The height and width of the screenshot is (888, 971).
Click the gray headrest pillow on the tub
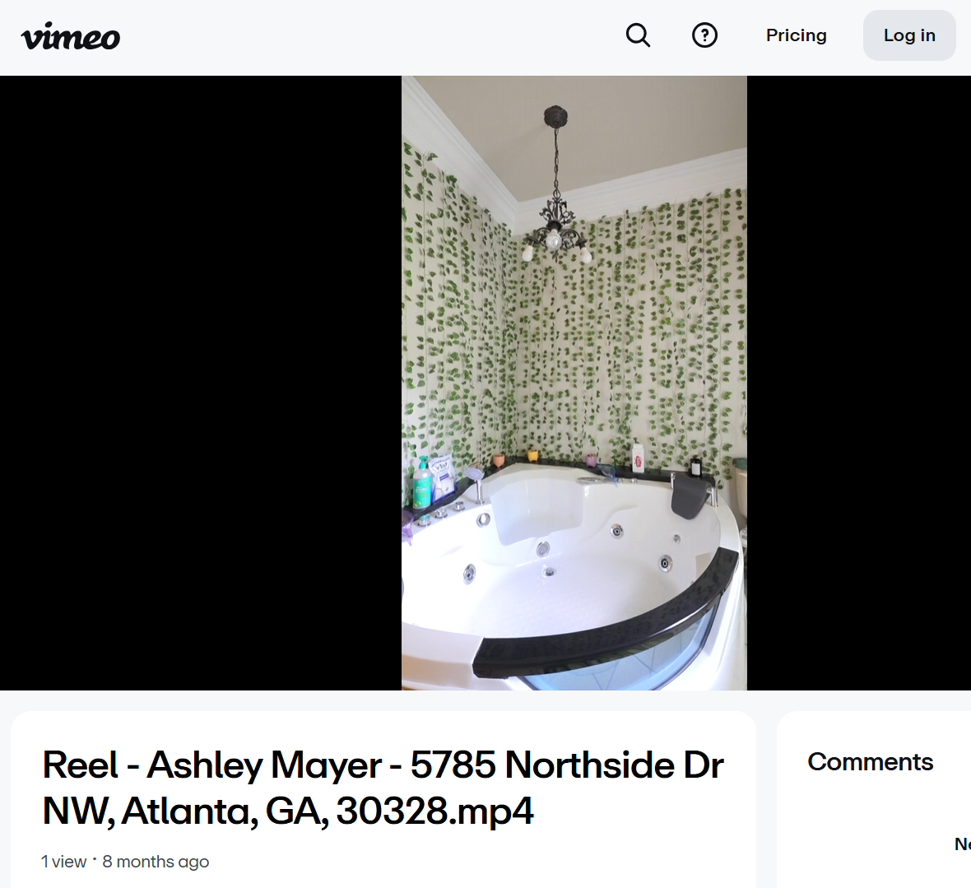click(692, 495)
